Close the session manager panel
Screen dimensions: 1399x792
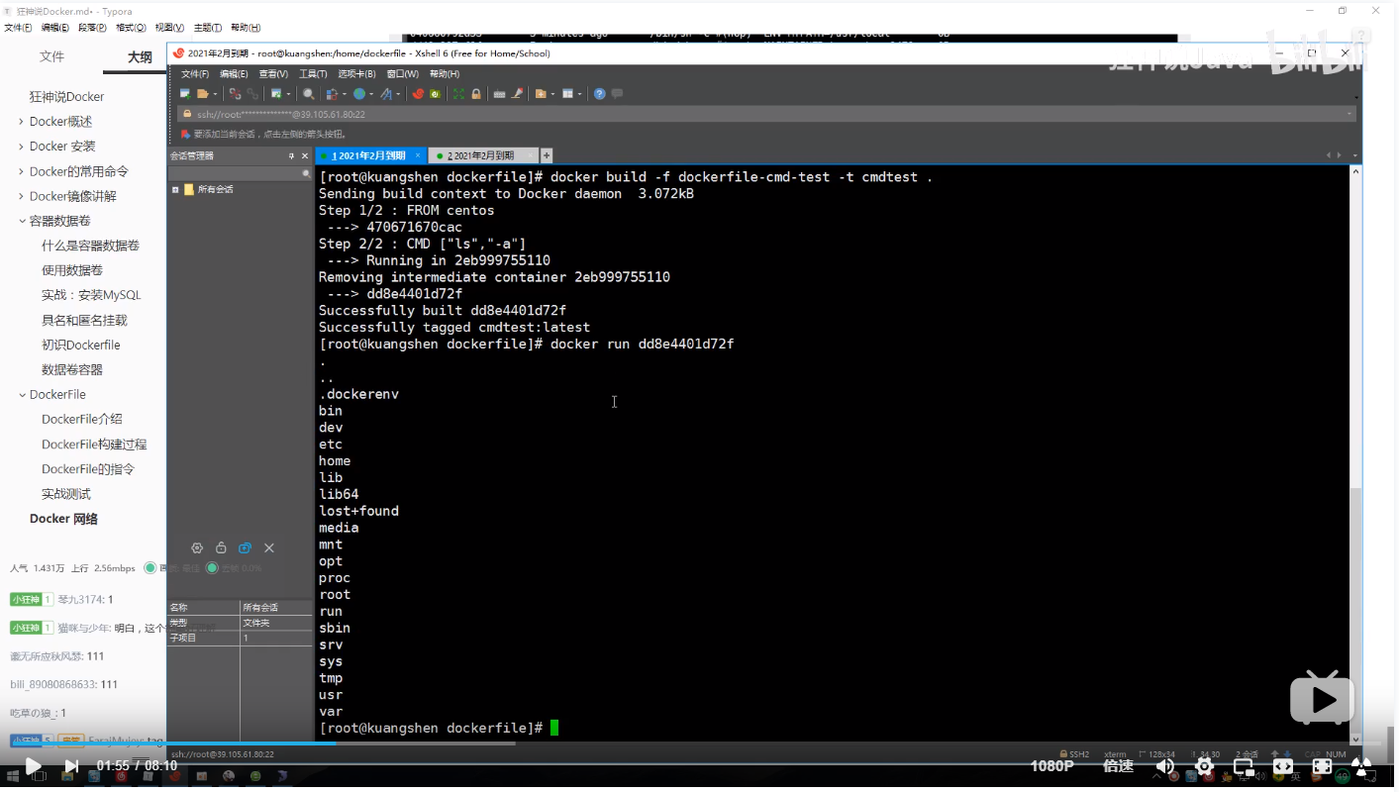[x=305, y=156]
